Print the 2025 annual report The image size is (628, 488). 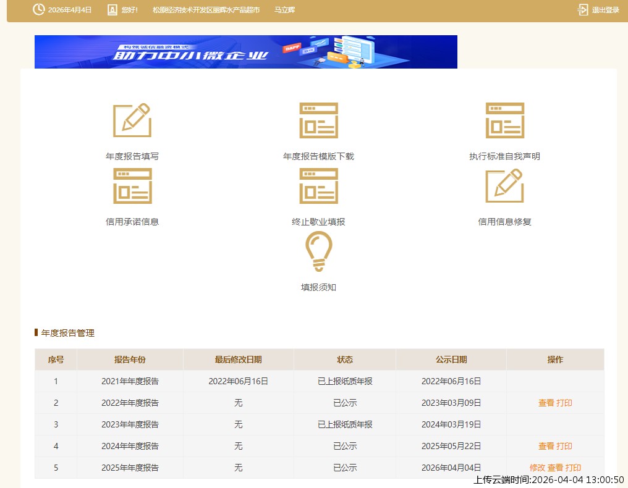(573, 468)
